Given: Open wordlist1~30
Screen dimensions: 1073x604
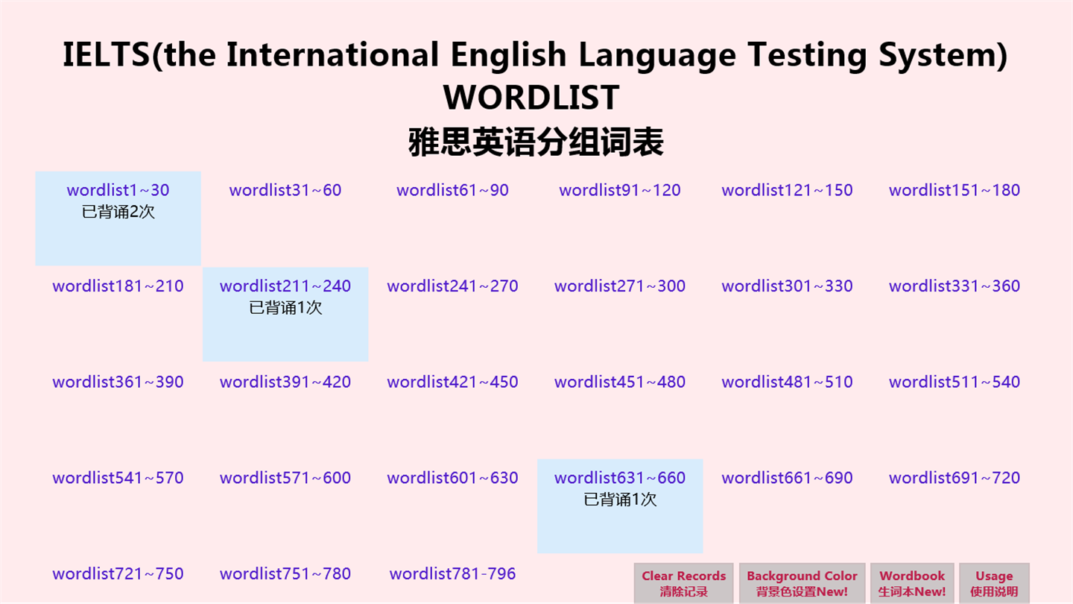Looking at the screenshot, I should point(118,190).
